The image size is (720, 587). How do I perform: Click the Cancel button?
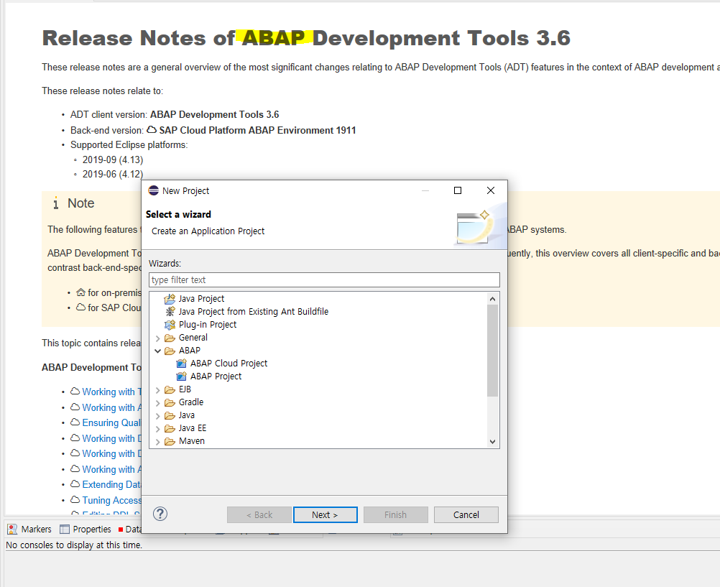click(466, 515)
